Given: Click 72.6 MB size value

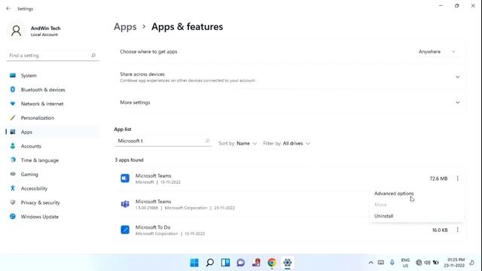Looking at the screenshot, I should click(x=438, y=178).
